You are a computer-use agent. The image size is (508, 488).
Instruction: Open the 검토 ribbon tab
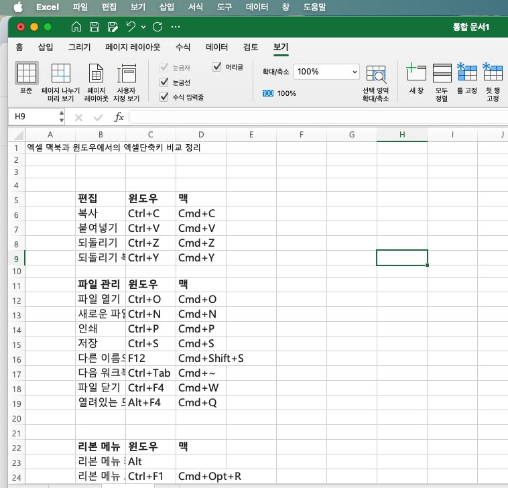pyautogui.click(x=251, y=48)
